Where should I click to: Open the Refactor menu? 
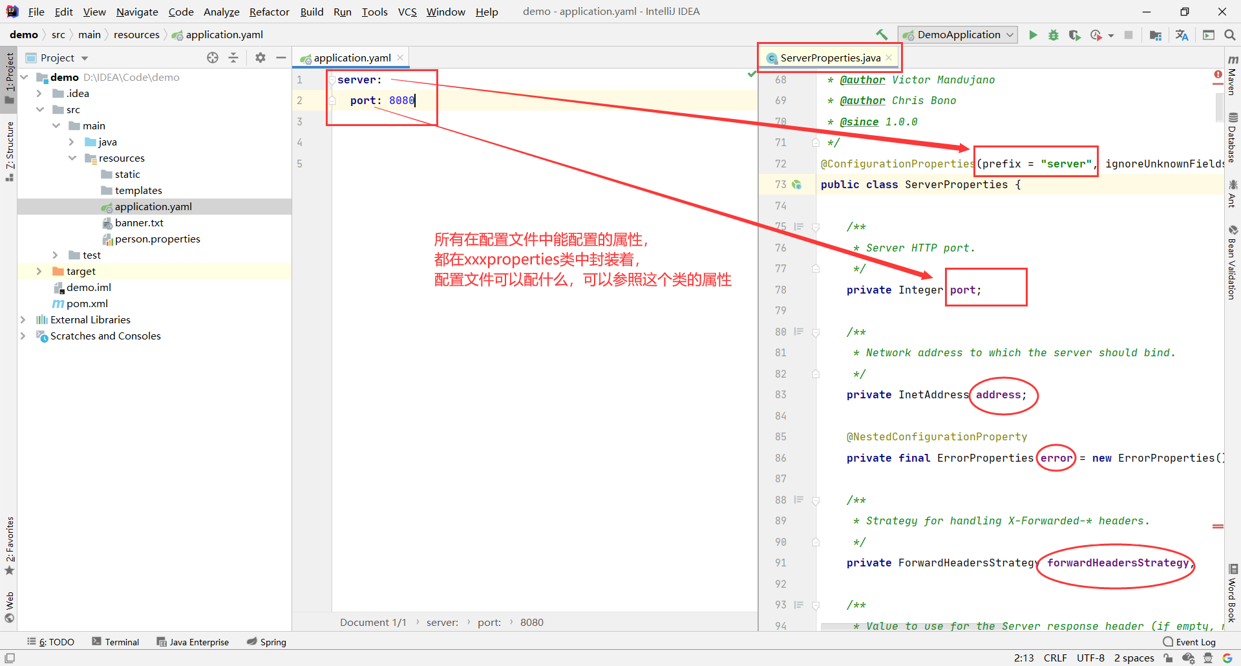pyautogui.click(x=269, y=11)
